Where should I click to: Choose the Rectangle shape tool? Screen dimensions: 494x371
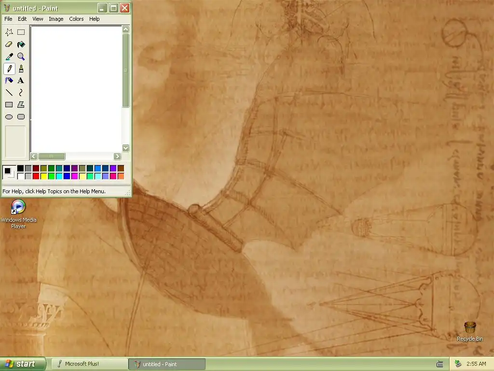(x=9, y=104)
